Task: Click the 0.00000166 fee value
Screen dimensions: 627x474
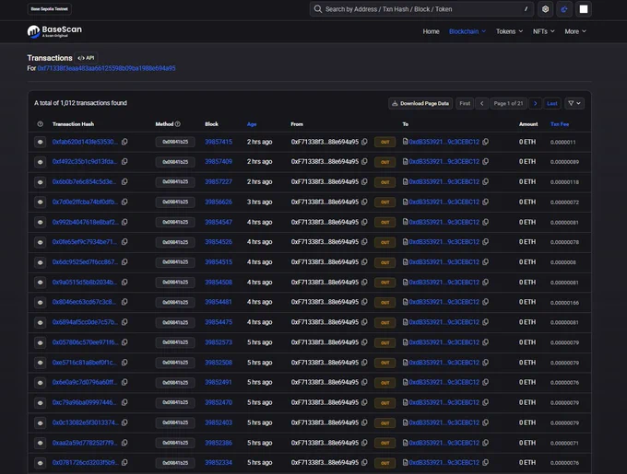Action: (564, 303)
